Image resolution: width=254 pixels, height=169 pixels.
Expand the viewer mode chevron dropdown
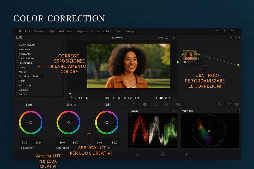75,98
